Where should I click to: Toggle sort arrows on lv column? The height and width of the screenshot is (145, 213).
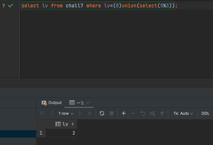click(x=73, y=124)
